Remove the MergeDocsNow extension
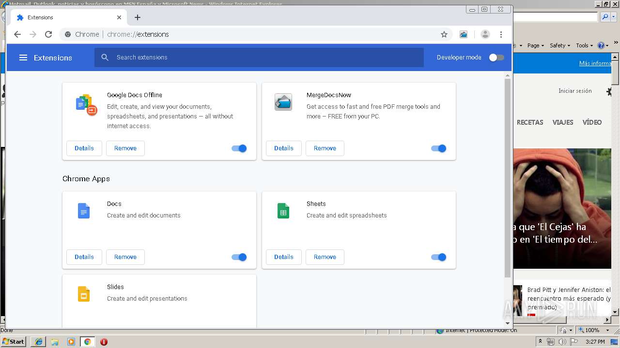620x348 pixels. coord(325,148)
